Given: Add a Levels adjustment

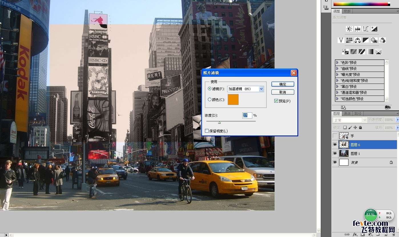Looking at the screenshot, I should coord(358,29).
